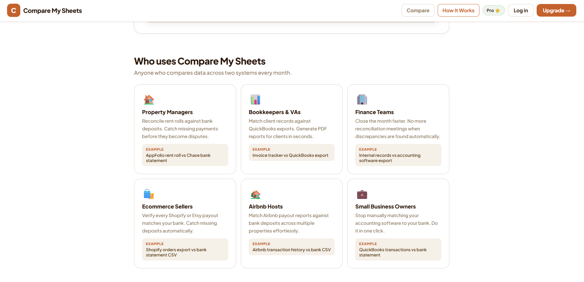Click the house icon on Property Managers card

149,100
